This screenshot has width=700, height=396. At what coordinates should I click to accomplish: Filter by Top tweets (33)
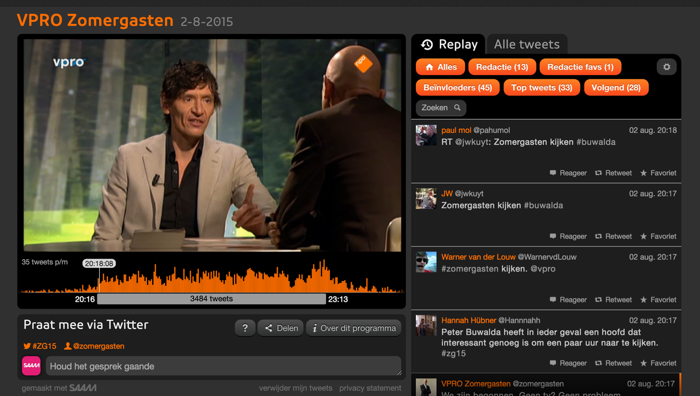click(x=542, y=88)
